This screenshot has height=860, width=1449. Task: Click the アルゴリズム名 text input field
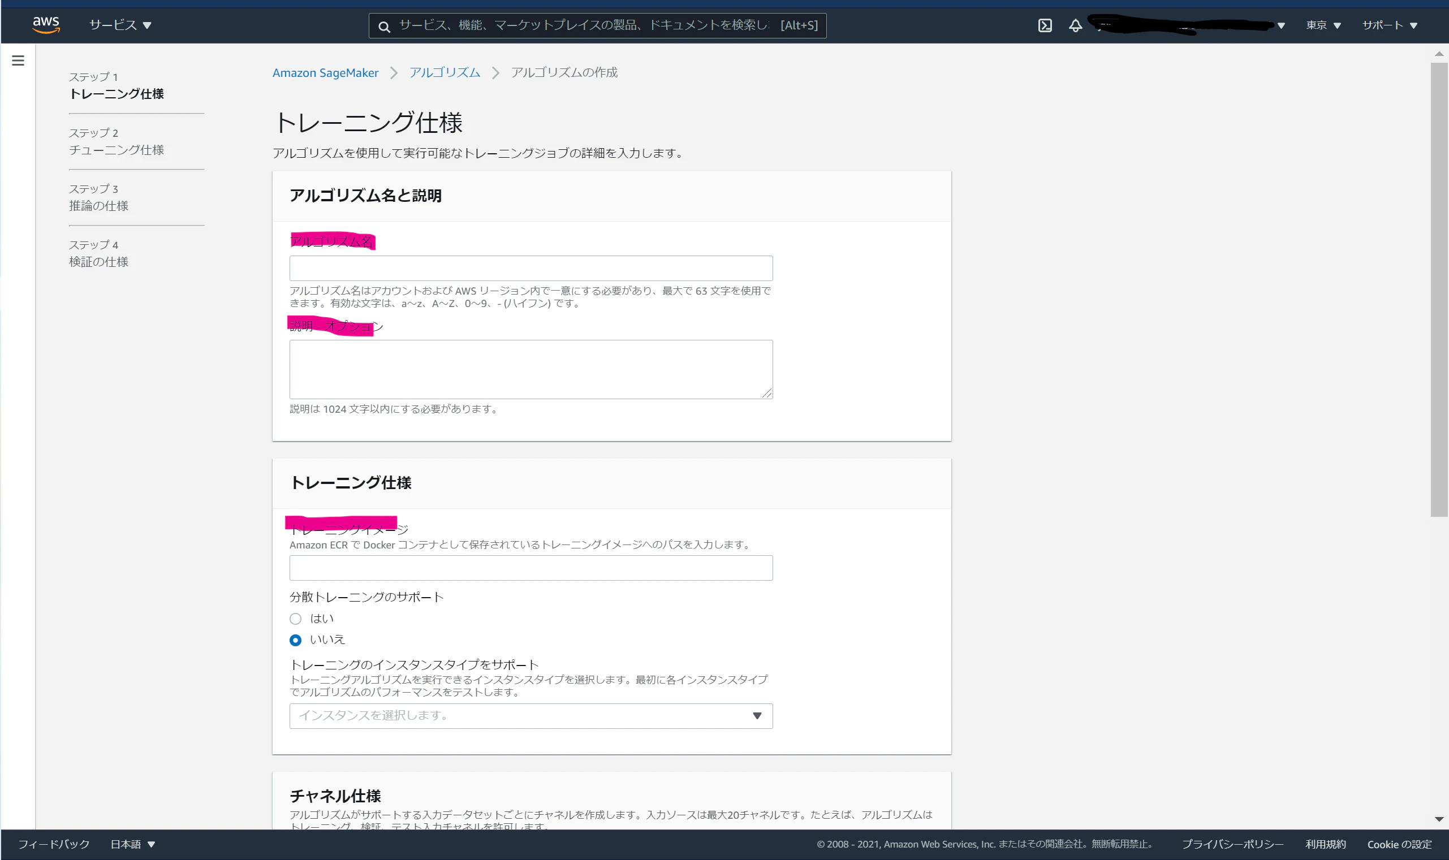pos(531,269)
